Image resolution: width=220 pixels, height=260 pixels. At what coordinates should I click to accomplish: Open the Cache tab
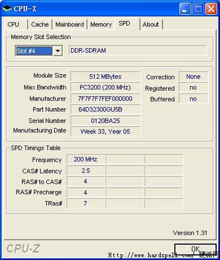(x=40, y=25)
